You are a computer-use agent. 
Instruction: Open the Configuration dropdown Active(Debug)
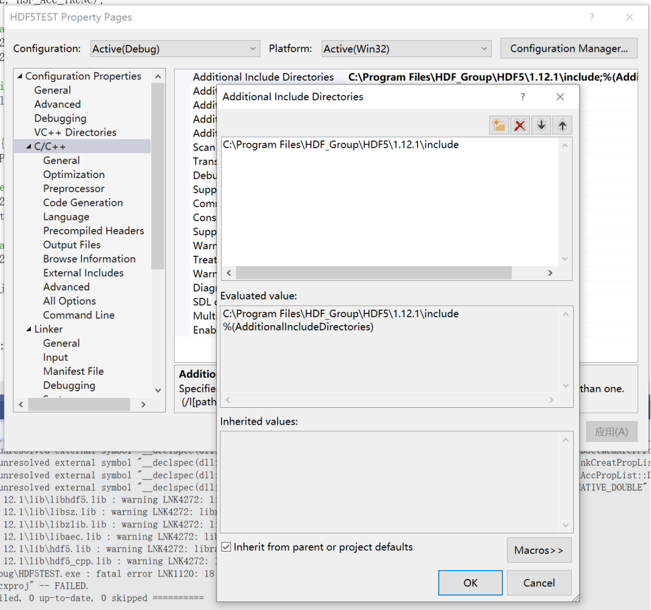pos(175,49)
